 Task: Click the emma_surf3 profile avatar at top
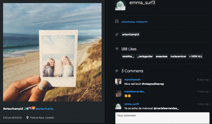coord(120,5)
